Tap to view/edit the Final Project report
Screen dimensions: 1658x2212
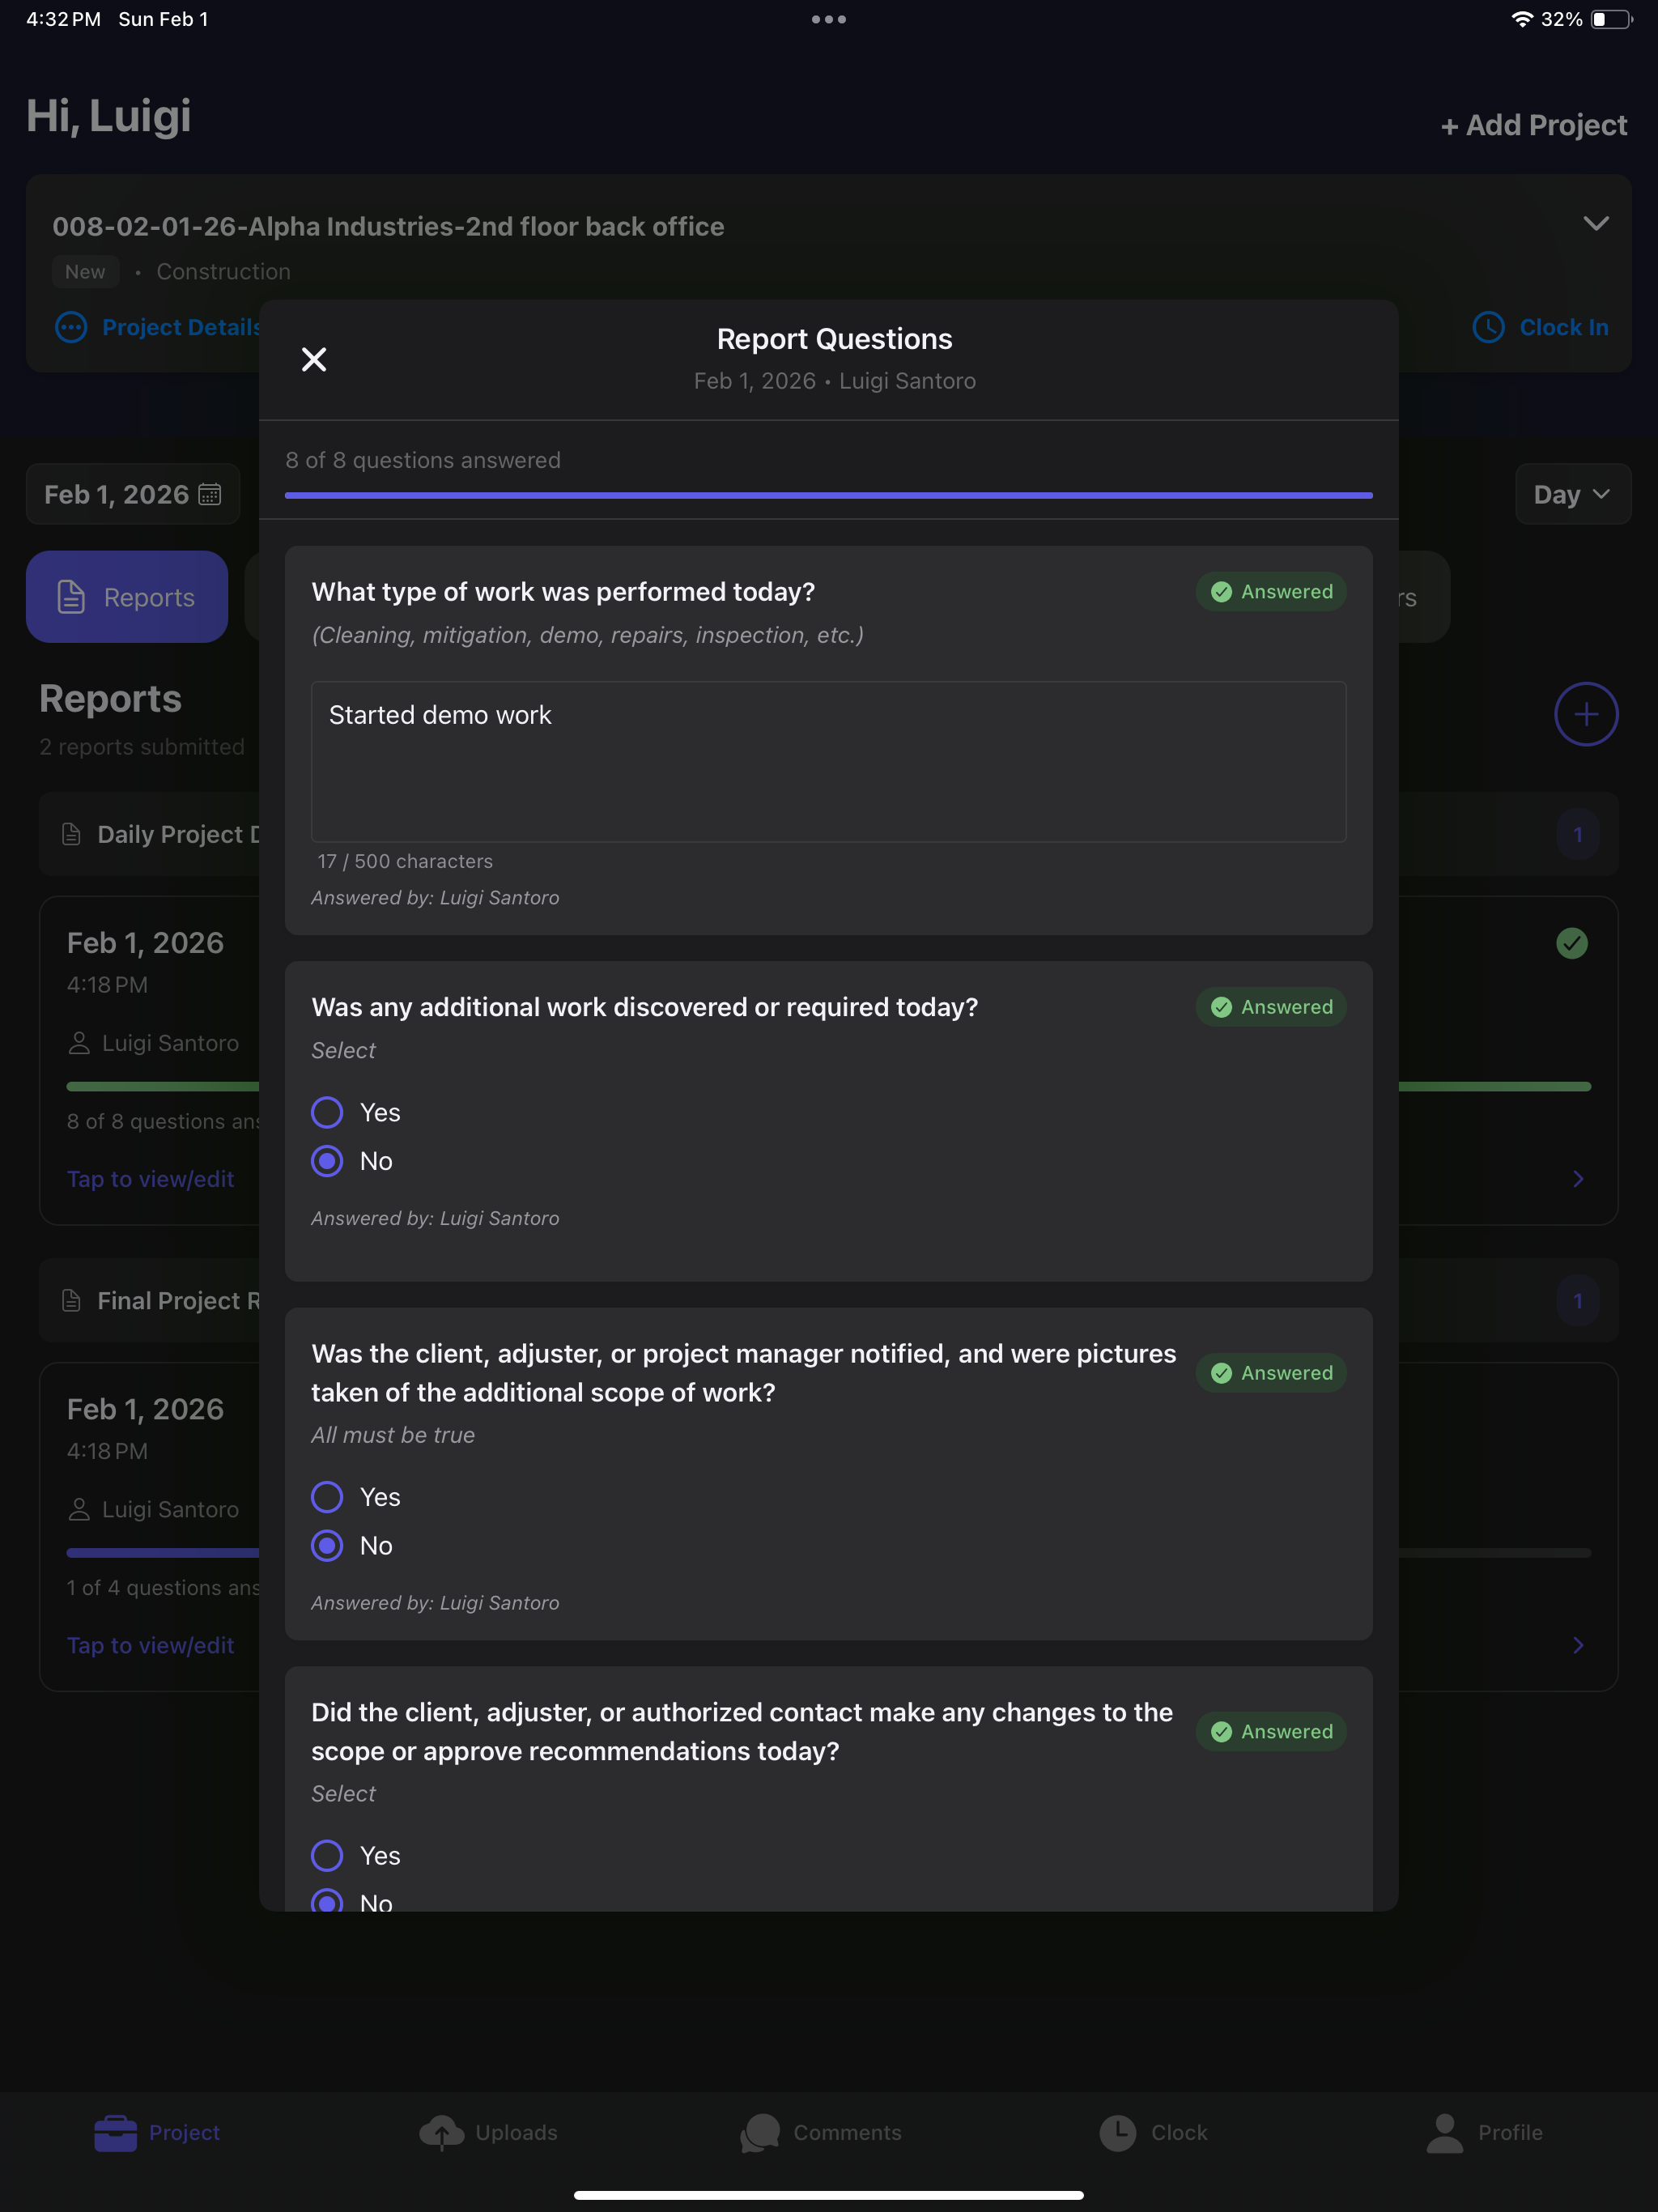point(150,1645)
